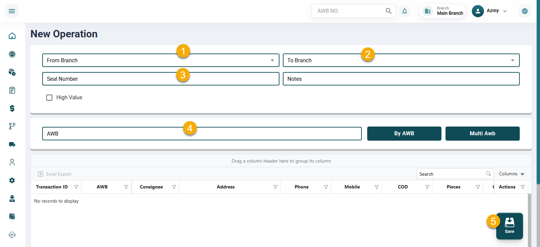Image resolution: width=540 pixels, height=247 pixels.
Task: Click the dollar sign sidebar icon
Action: tap(12, 108)
